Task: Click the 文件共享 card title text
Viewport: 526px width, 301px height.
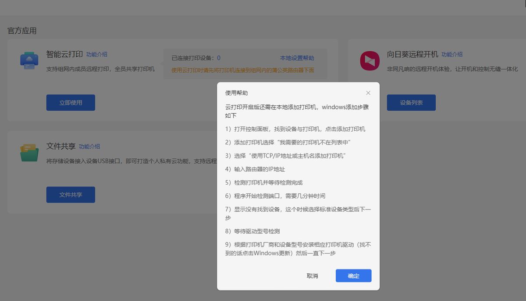Action: pos(61,147)
